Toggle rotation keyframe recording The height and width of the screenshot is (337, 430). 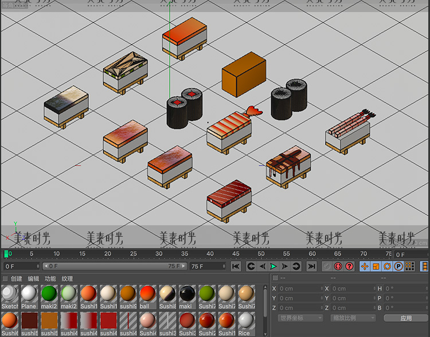[x=387, y=267]
